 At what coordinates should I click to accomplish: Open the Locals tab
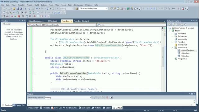coord(107,108)
